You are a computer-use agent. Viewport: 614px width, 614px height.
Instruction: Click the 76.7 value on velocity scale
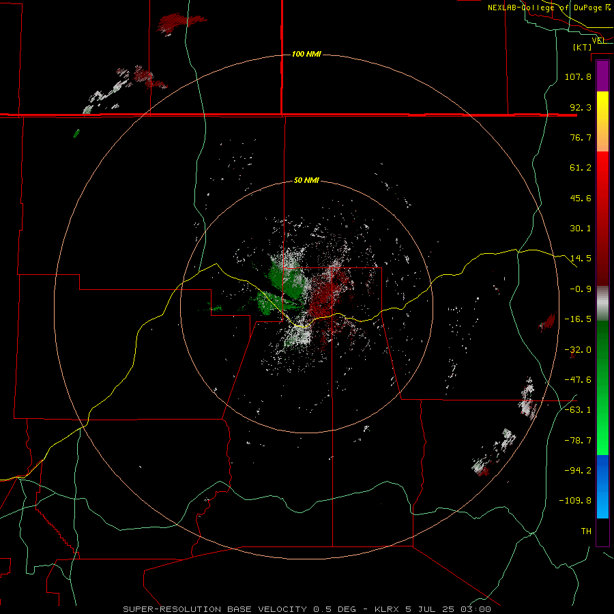click(x=581, y=137)
